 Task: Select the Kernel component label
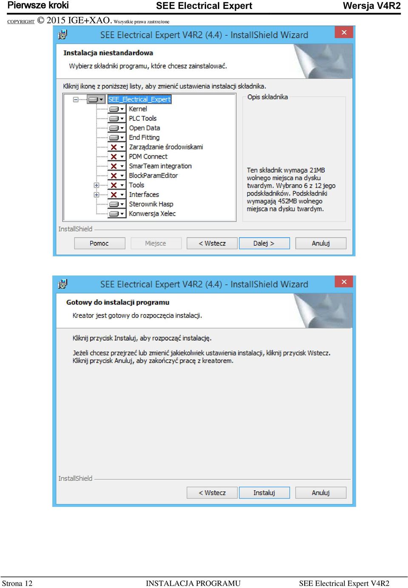(x=138, y=109)
